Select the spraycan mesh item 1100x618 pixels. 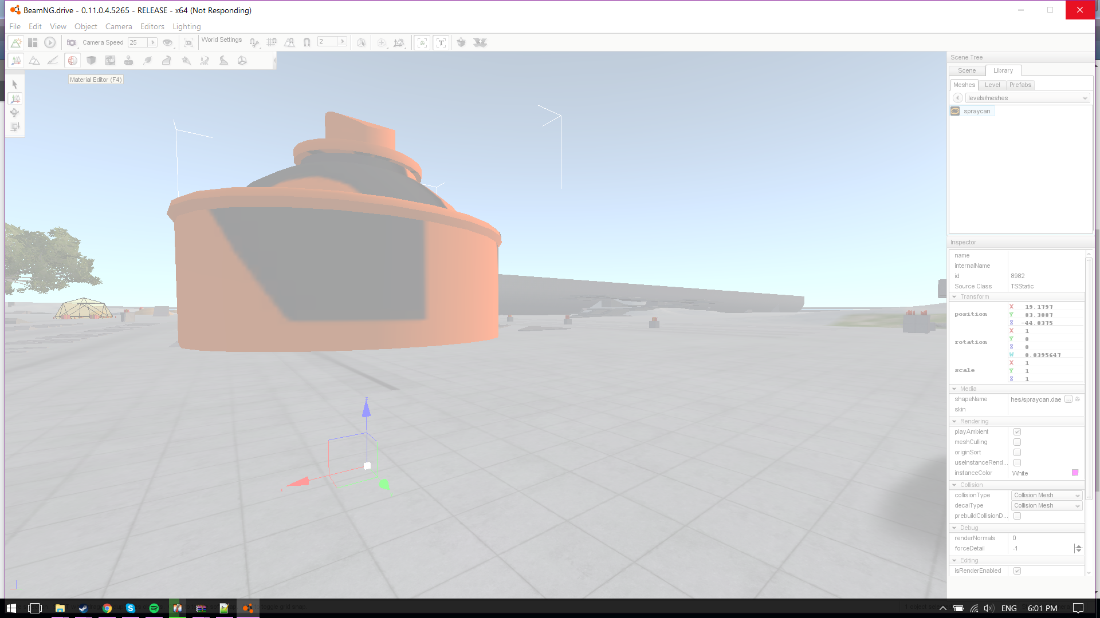[976, 112]
